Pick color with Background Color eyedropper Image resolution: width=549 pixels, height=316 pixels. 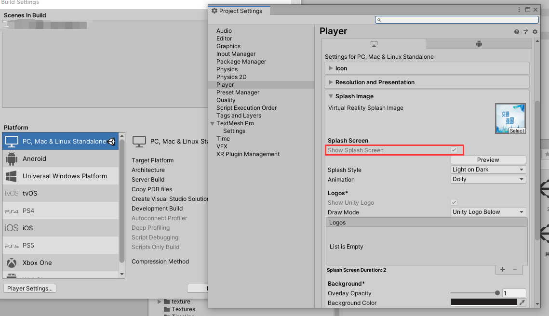522,303
